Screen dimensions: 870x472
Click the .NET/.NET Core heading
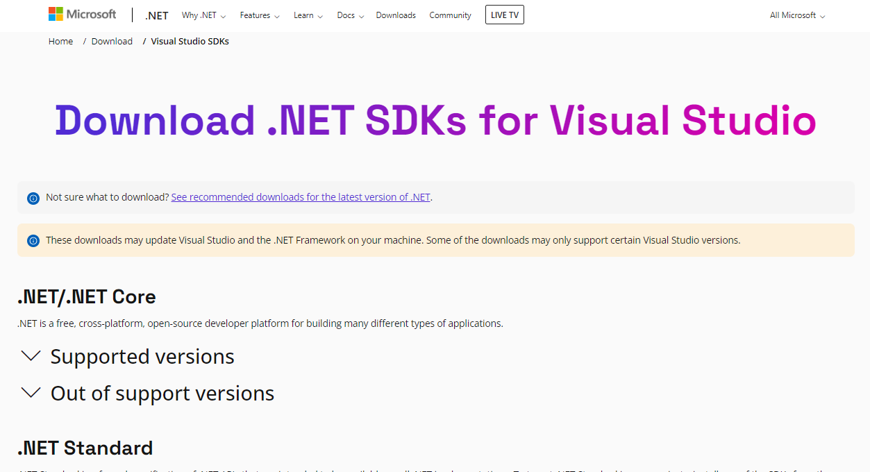point(87,296)
